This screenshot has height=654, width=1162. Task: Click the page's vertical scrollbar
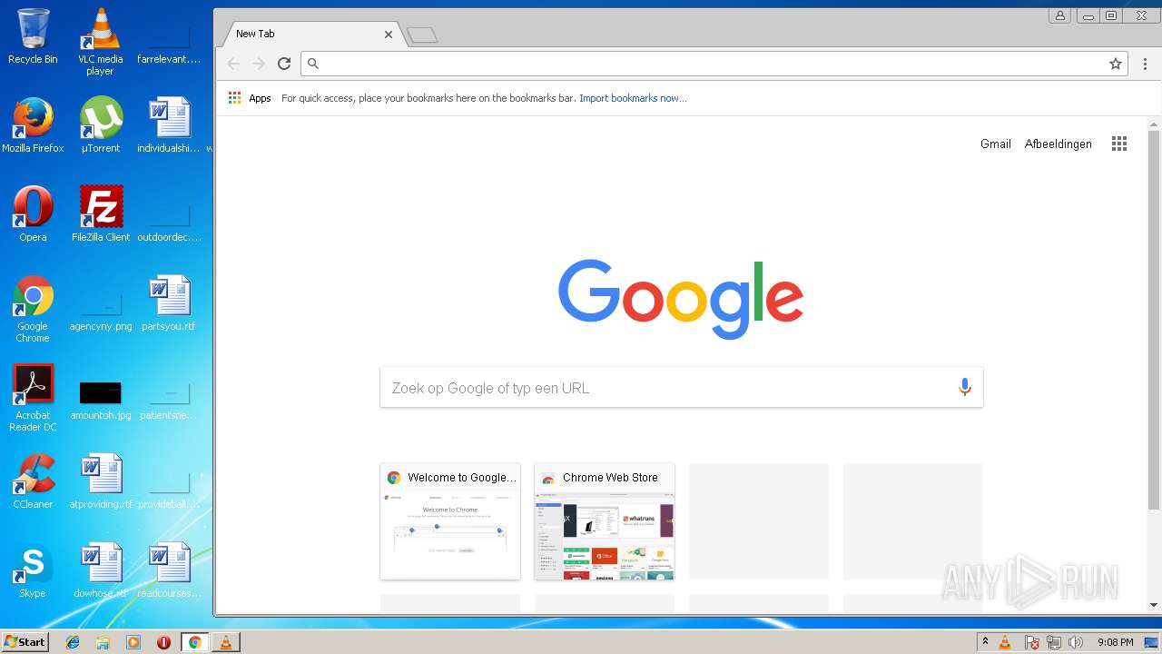tap(1154, 318)
